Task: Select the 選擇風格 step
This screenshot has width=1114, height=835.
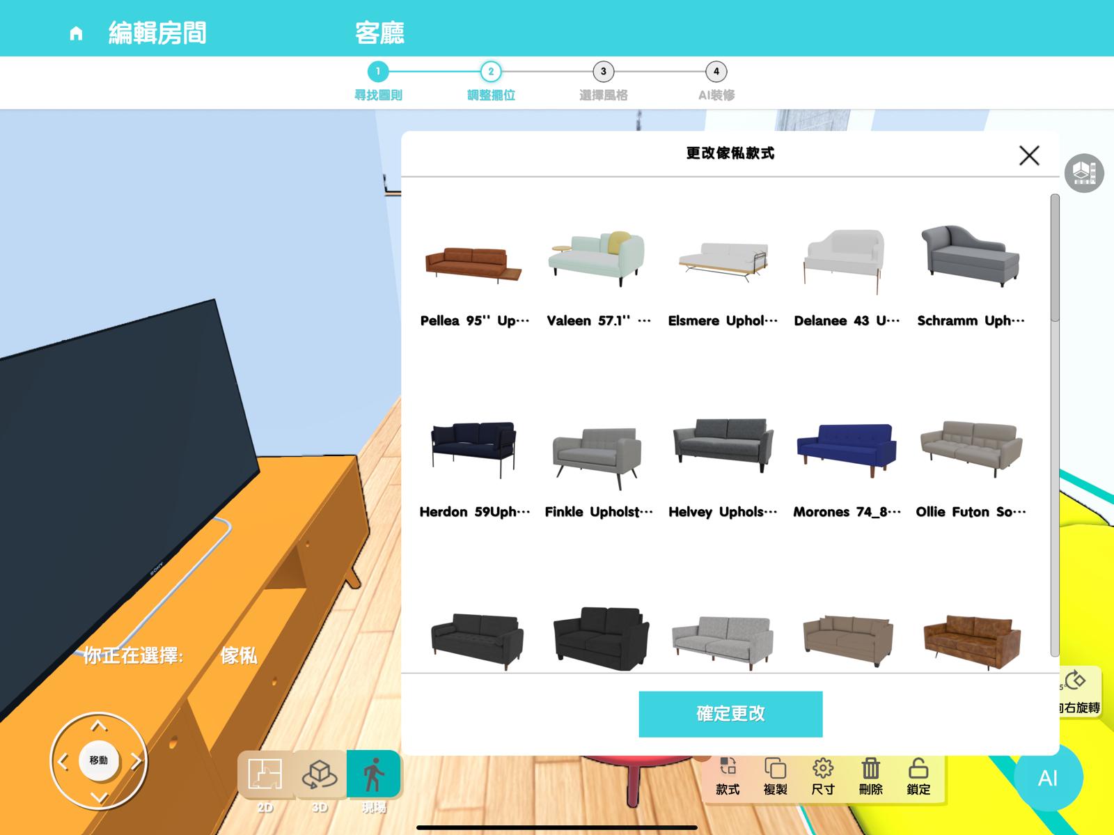Action: click(x=603, y=72)
